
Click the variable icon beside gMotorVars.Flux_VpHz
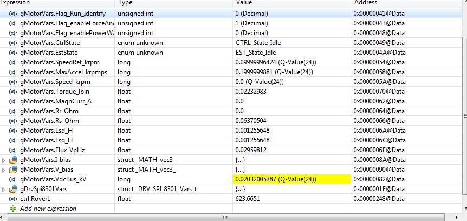point(14,150)
